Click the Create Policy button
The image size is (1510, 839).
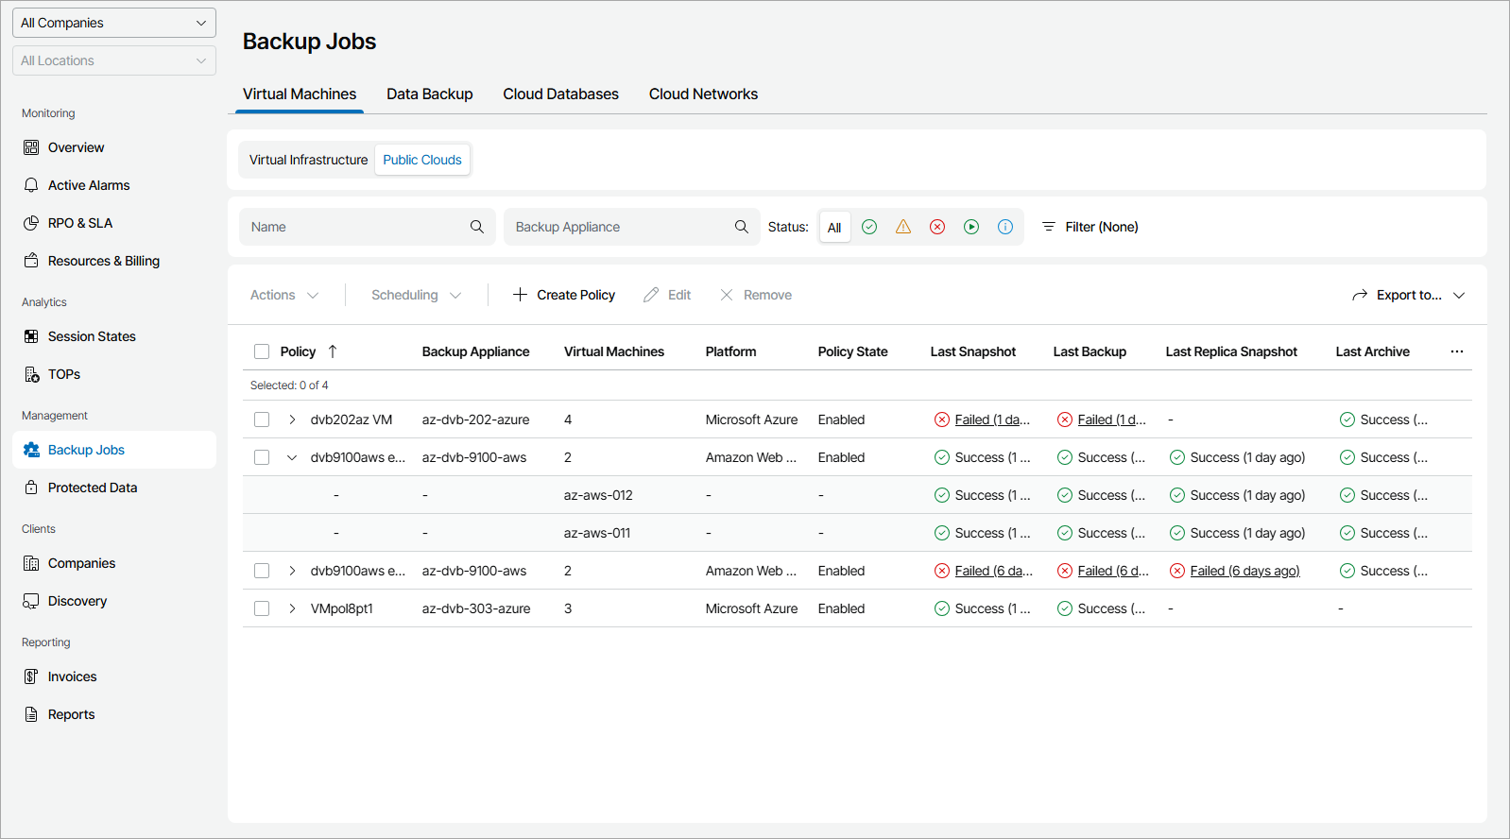[x=564, y=295]
